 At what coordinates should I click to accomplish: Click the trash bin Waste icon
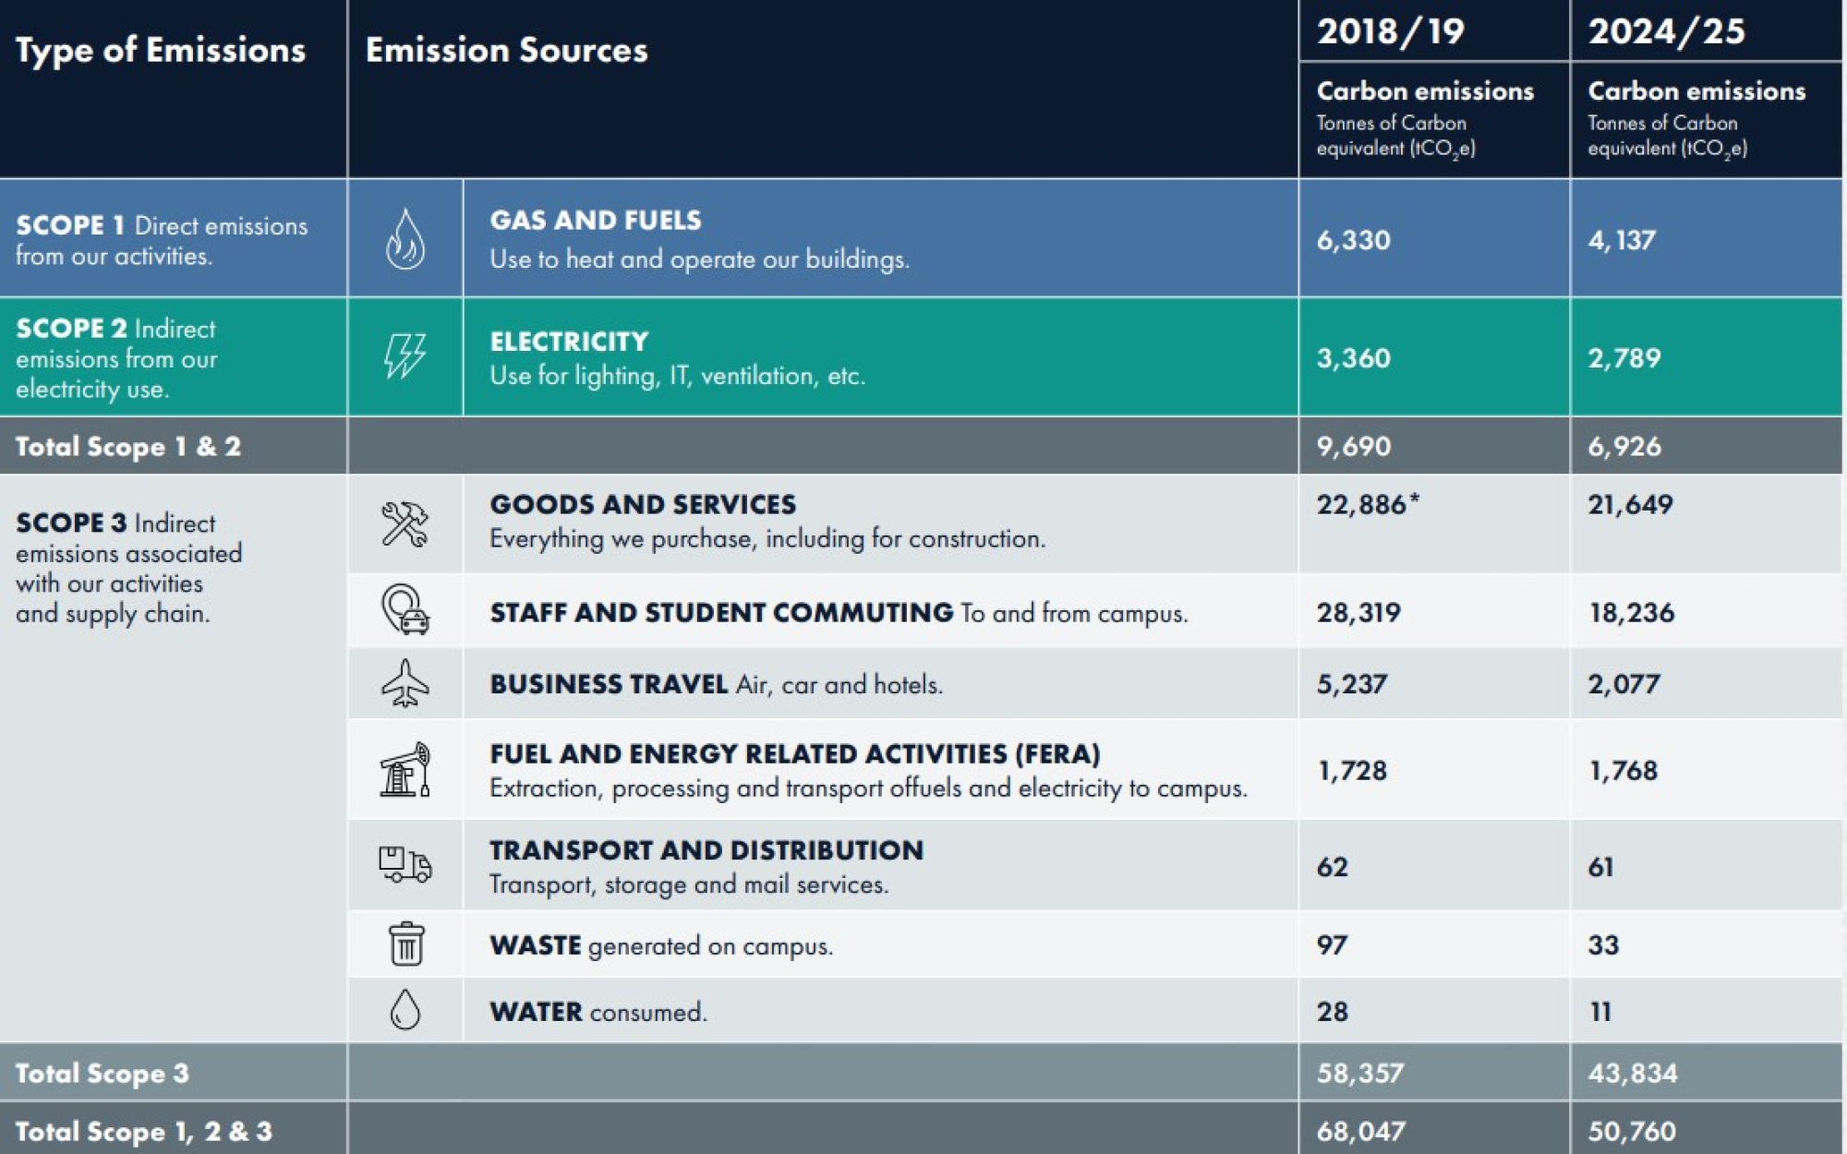(406, 944)
